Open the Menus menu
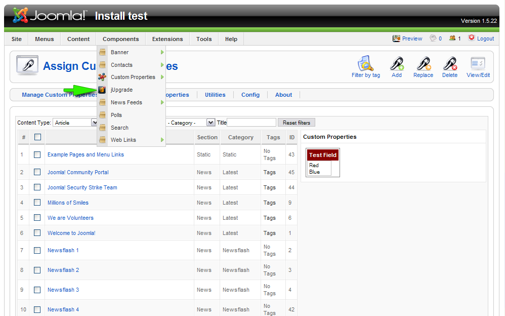 45,39
